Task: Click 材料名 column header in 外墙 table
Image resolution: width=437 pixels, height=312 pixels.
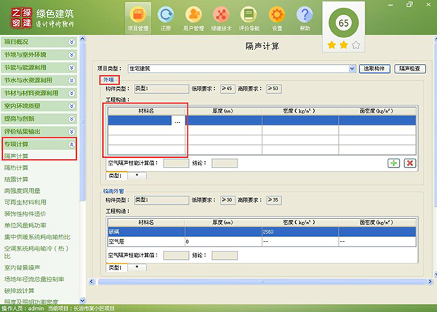Action: (147, 111)
